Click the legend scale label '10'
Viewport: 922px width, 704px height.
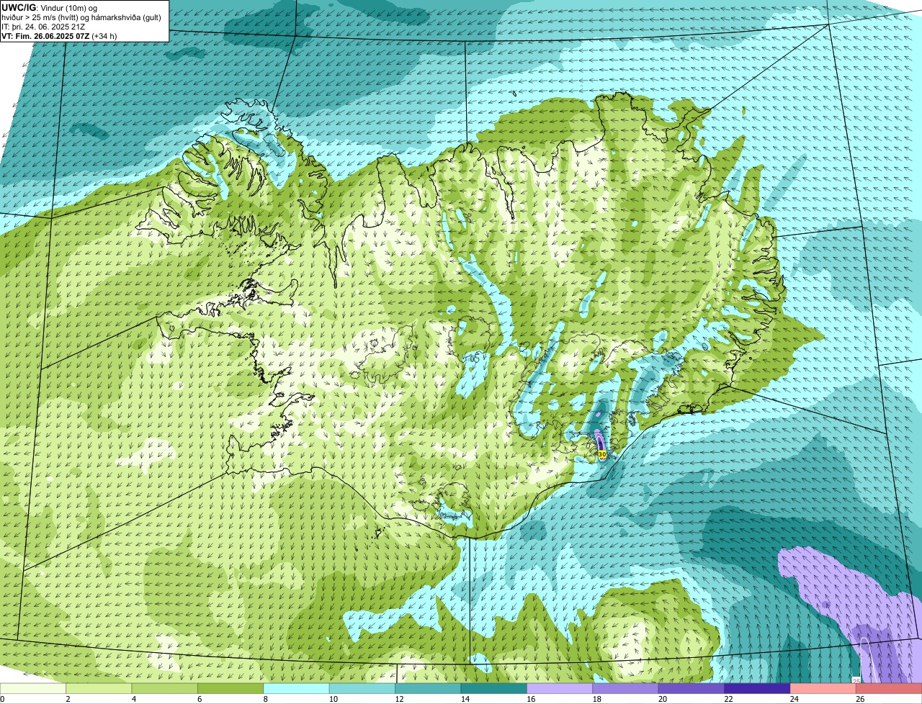[x=334, y=699]
